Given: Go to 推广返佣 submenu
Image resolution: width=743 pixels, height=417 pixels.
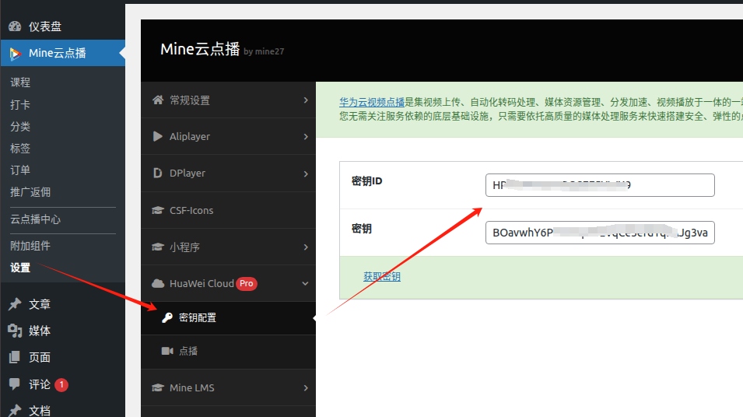Looking at the screenshot, I should [30, 192].
